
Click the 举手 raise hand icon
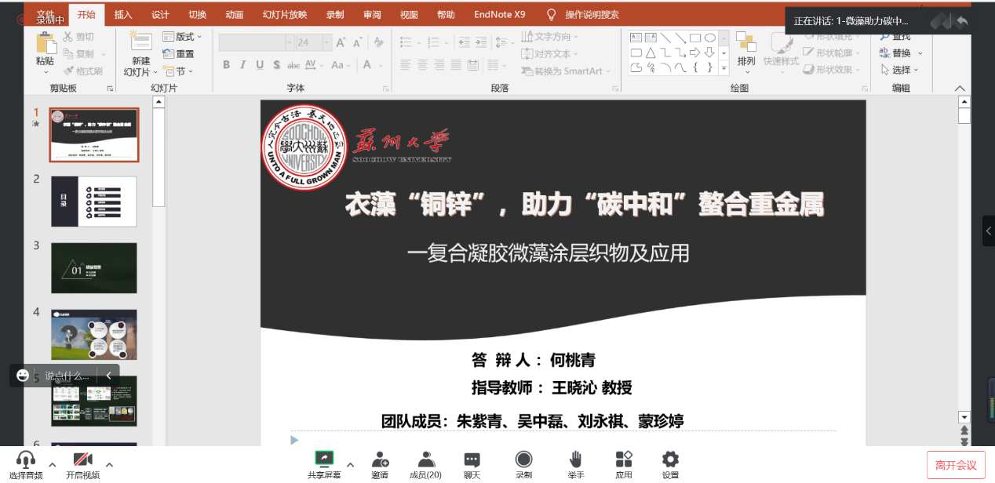pyautogui.click(x=576, y=459)
